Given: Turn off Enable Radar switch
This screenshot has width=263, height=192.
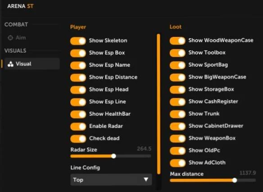Looking at the screenshot, I should tap(78, 126).
